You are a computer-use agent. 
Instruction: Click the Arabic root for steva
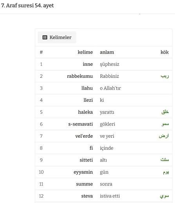point(164,196)
